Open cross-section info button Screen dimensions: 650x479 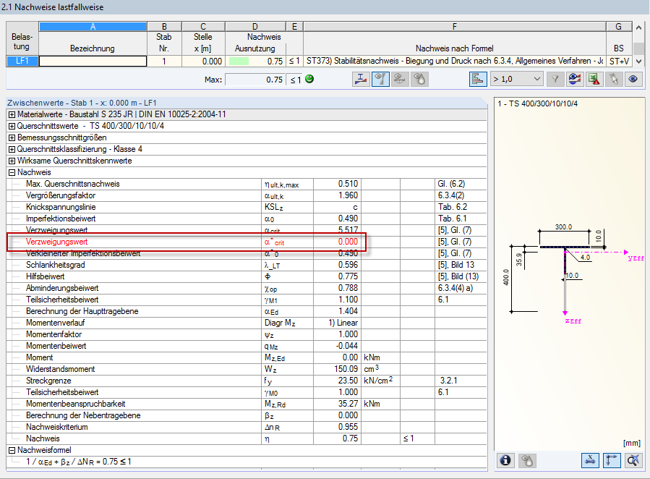(505, 460)
